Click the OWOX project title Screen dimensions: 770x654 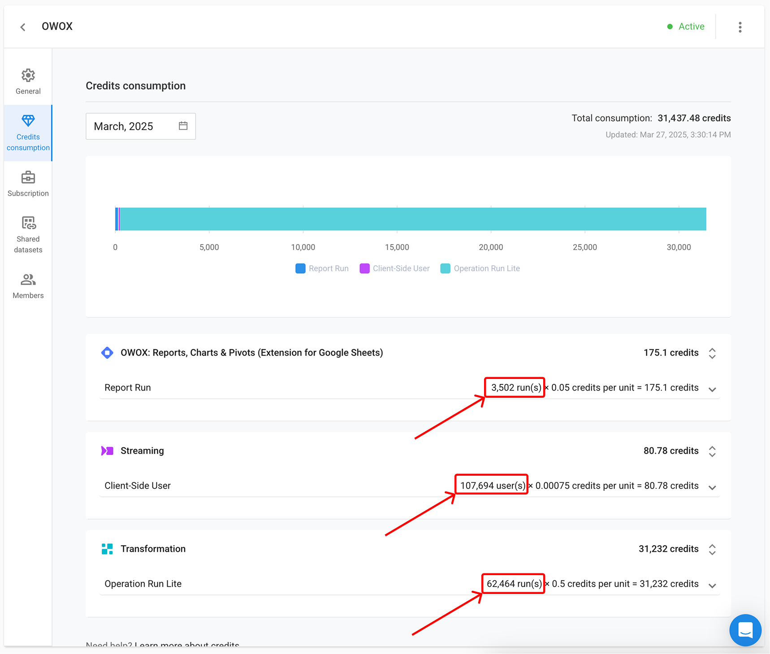click(57, 26)
